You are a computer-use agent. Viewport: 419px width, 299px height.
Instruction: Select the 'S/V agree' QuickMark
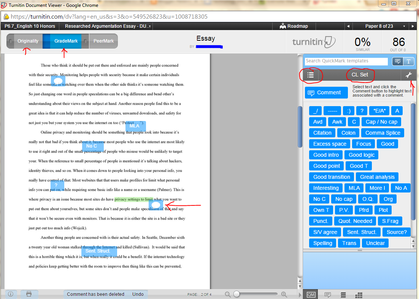pos(325,232)
